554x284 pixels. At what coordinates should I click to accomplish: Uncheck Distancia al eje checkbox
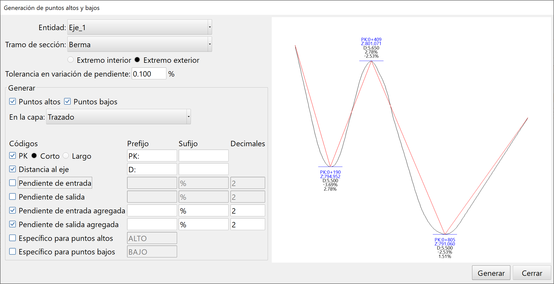click(x=13, y=169)
